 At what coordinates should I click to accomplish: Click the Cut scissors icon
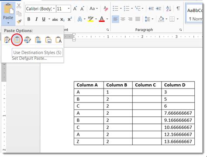pos(19,6)
